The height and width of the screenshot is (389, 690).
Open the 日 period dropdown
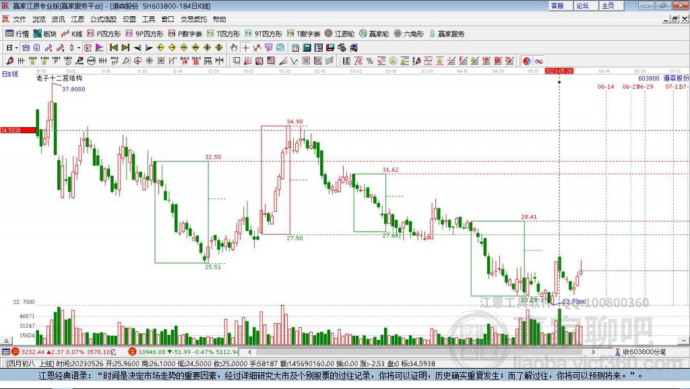point(11,48)
